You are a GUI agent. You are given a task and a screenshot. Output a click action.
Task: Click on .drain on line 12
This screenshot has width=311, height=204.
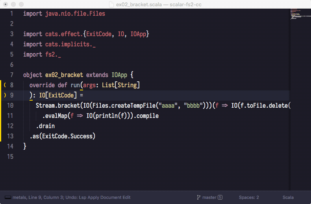coord(45,126)
